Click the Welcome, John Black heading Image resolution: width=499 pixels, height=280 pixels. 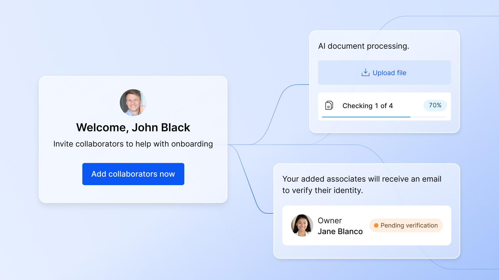pos(133,128)
